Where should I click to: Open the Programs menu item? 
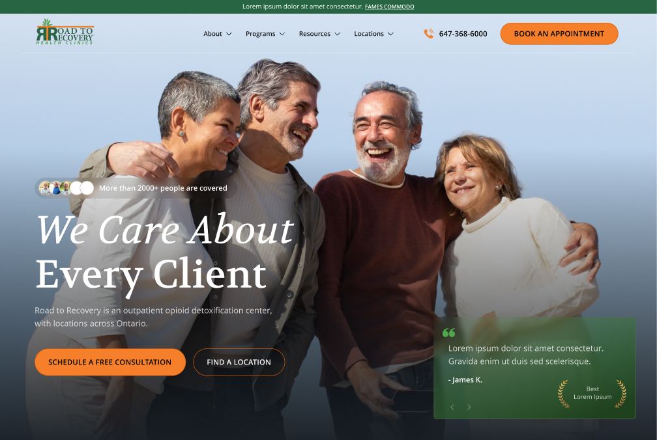coord(260,34)
